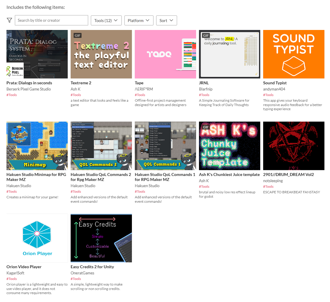Screen dimensions: 330x302
Task: Open the Tools (12) dropdown
Action: 106,20
